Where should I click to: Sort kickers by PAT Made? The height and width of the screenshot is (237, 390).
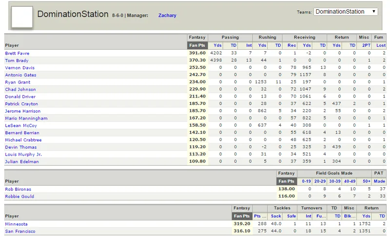coord(379,181)
